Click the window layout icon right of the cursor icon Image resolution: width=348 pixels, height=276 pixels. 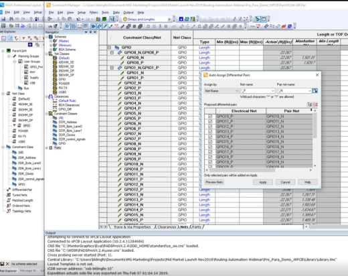tap(264, 19)
